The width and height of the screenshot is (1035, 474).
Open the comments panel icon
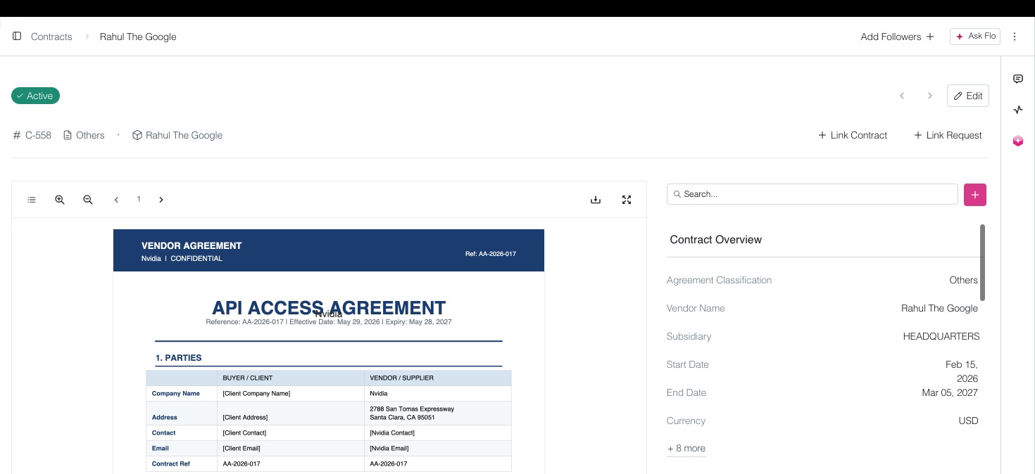(x=1018, y=79)
